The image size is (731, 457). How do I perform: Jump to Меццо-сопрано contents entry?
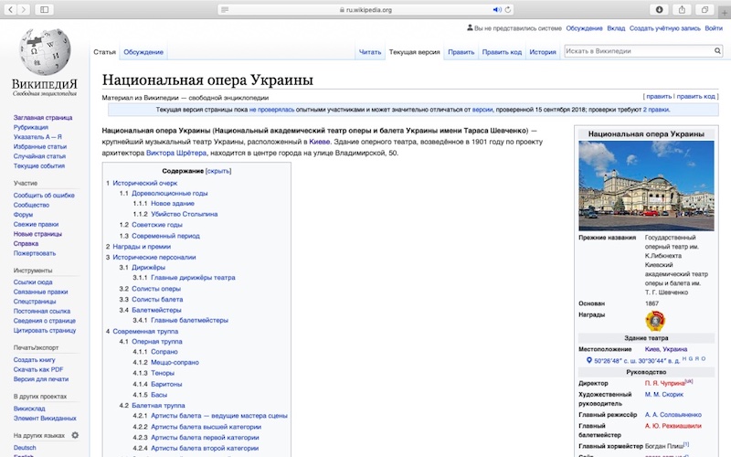pos(175,362)
